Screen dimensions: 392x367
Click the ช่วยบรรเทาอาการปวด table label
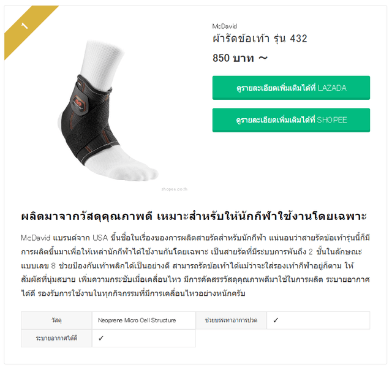click(x=231, y=320)
